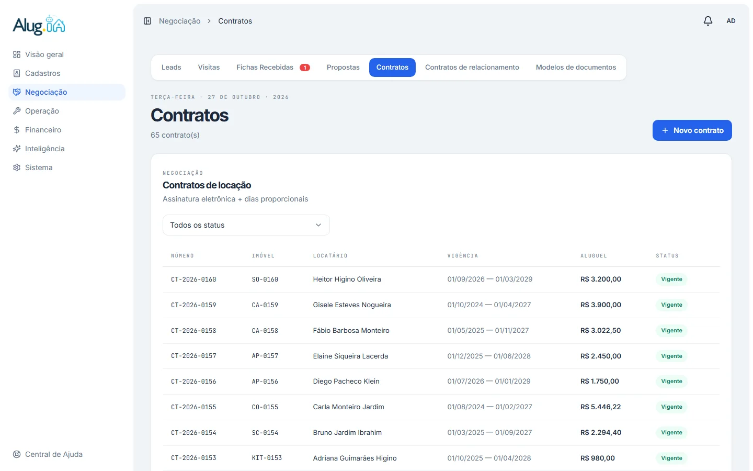Click tenant Diego Pacheco Klein
Image resolution: width=753 pixels, height=471 pixels.
[346, 382]
